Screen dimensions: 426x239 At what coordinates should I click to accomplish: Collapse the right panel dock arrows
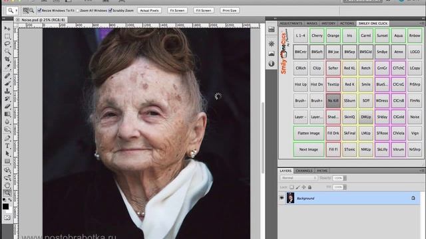pos(423,19)
